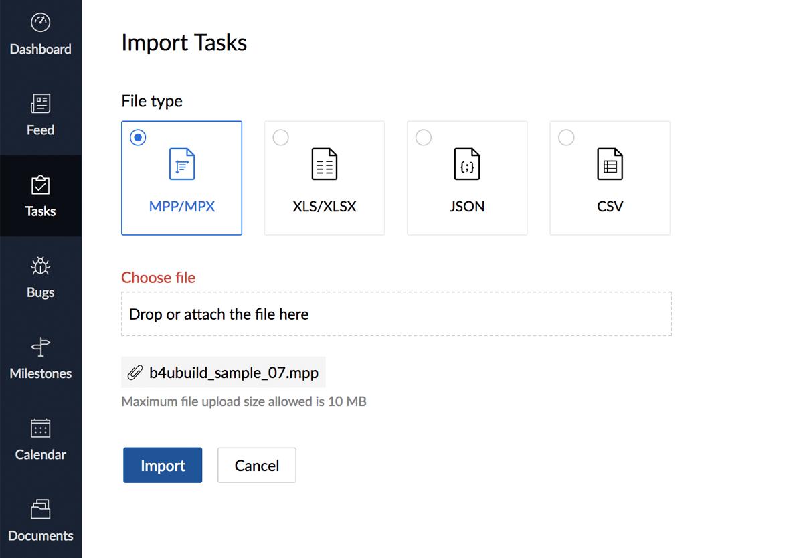Click the XLS/XLSX spreadsheet file icon
Viewport: 803px width, 558px height.
click(325, 164)
